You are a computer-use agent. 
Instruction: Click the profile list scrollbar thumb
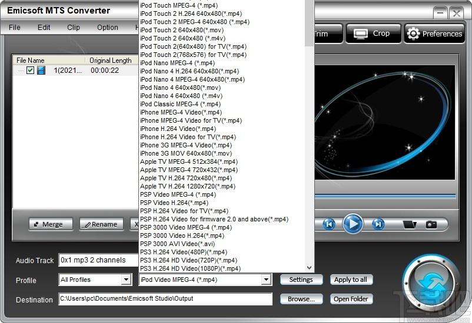309,23
